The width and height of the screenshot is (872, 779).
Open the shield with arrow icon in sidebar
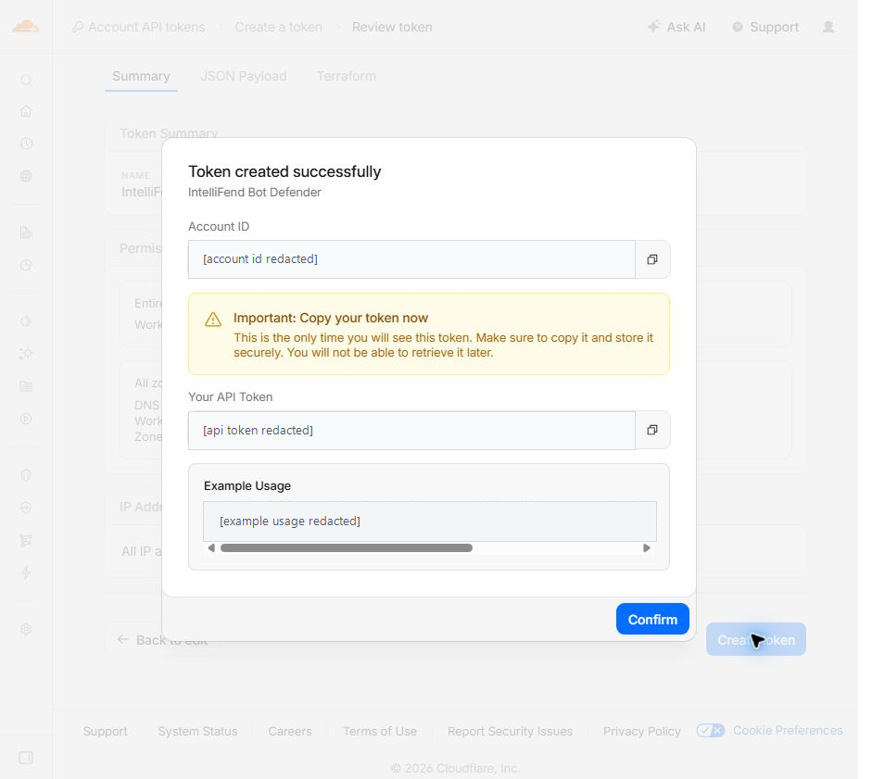26,508
